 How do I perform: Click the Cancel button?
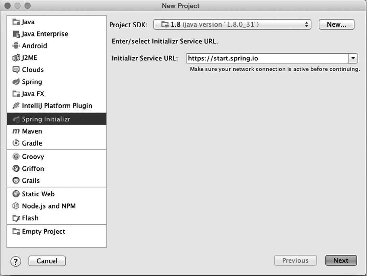47,261
